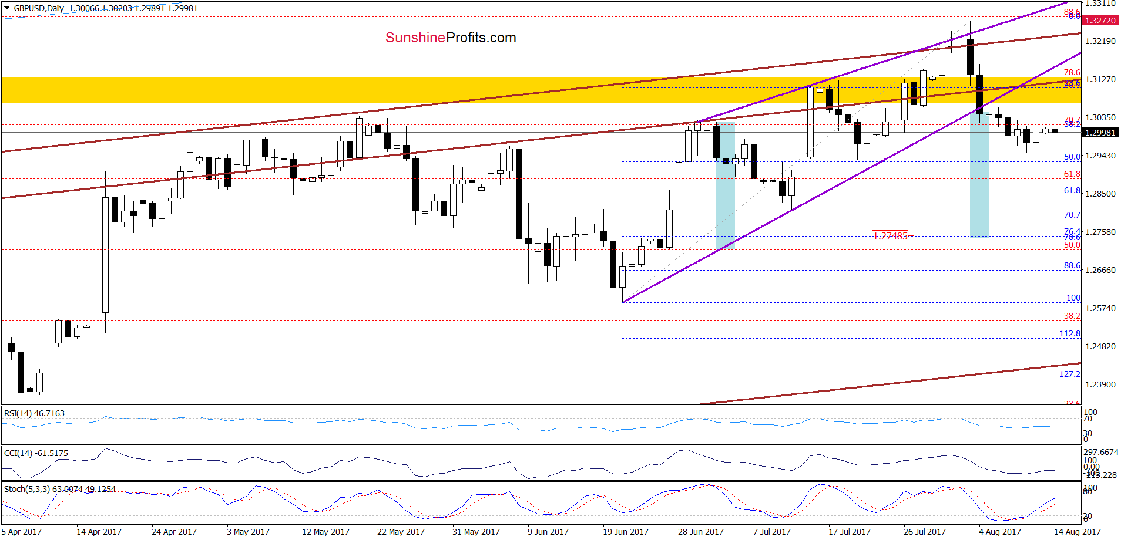This screenshot has width=1121, height=540.
Task: Select the blue rectangle above 28 Jun 2017
Action: 726,185
